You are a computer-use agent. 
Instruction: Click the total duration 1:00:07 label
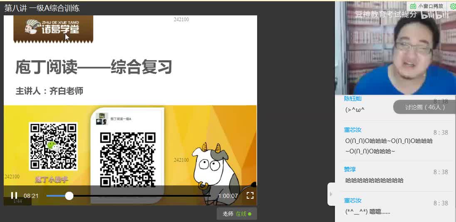[x=228, y=196]
